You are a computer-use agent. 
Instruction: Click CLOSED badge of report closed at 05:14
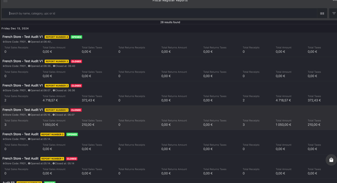[71, 159]
